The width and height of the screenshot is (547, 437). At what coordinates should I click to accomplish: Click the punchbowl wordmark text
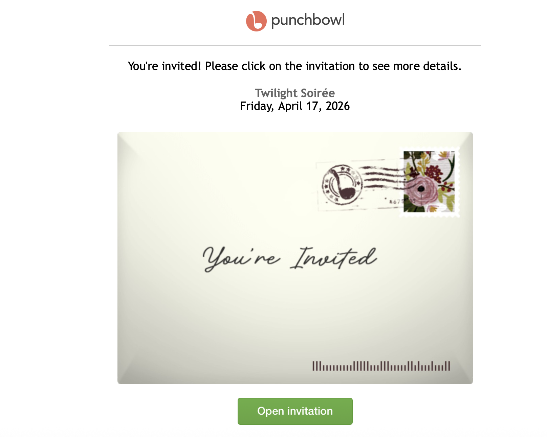tap(308, 20)
